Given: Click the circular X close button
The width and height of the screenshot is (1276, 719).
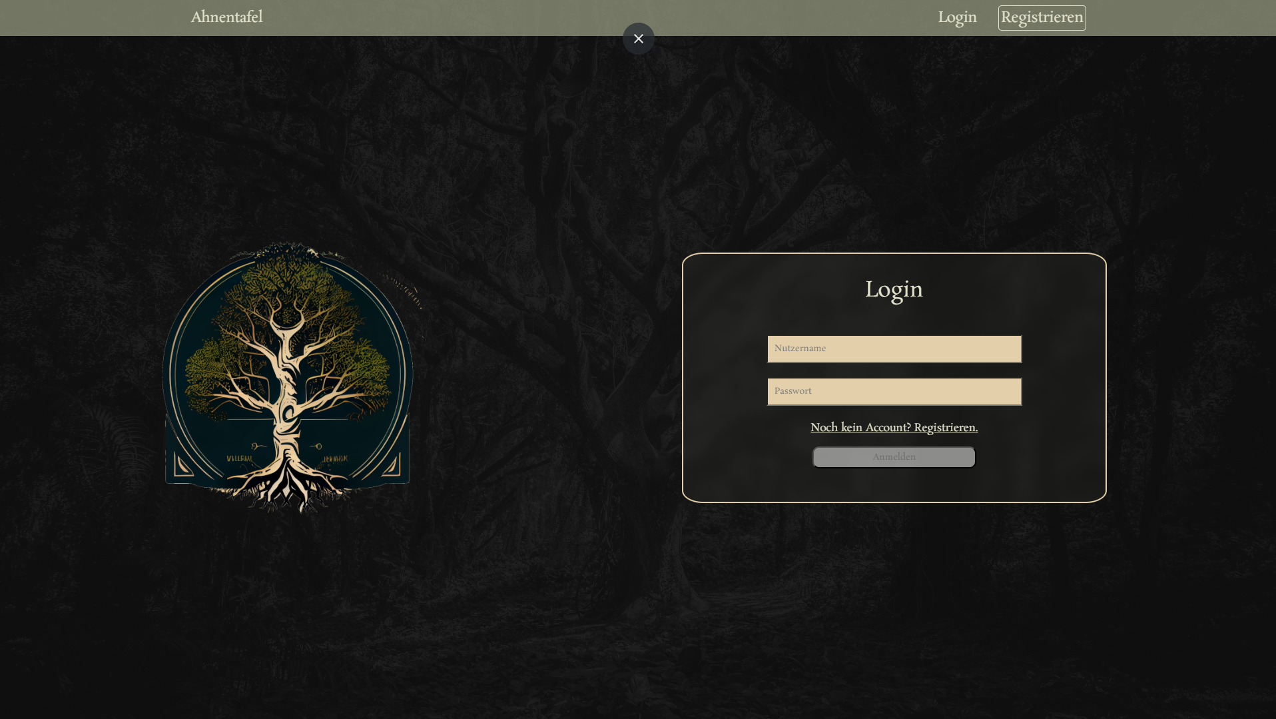Looking at the screenshot, I should tap(638, 39).
